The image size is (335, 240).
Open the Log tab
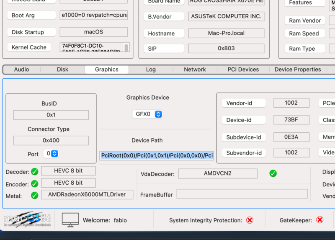click(x=151, y=70)
